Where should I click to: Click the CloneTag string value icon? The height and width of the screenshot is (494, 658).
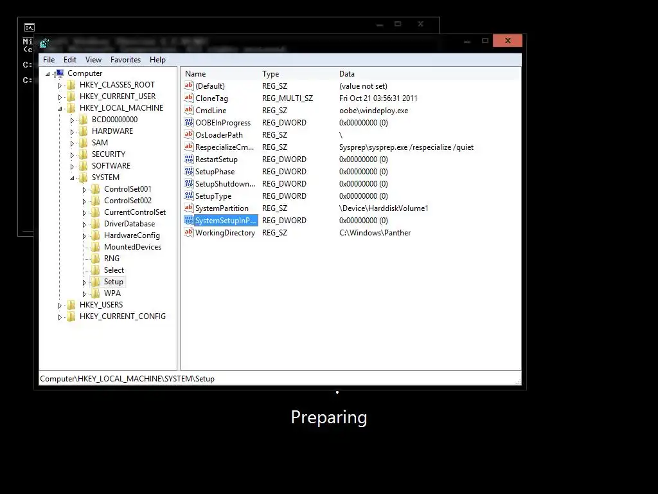click(x=189, y=98)
